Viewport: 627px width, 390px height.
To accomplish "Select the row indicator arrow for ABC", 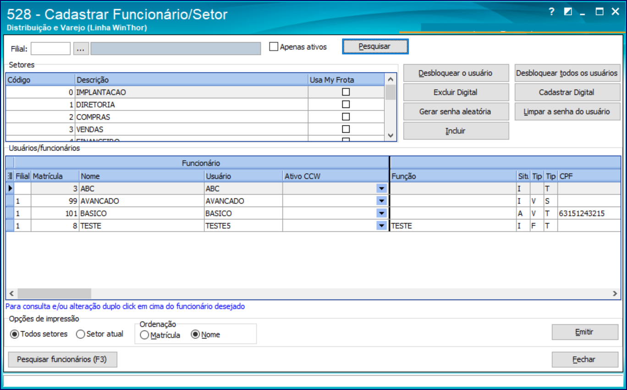I will [x=10, y=188].
